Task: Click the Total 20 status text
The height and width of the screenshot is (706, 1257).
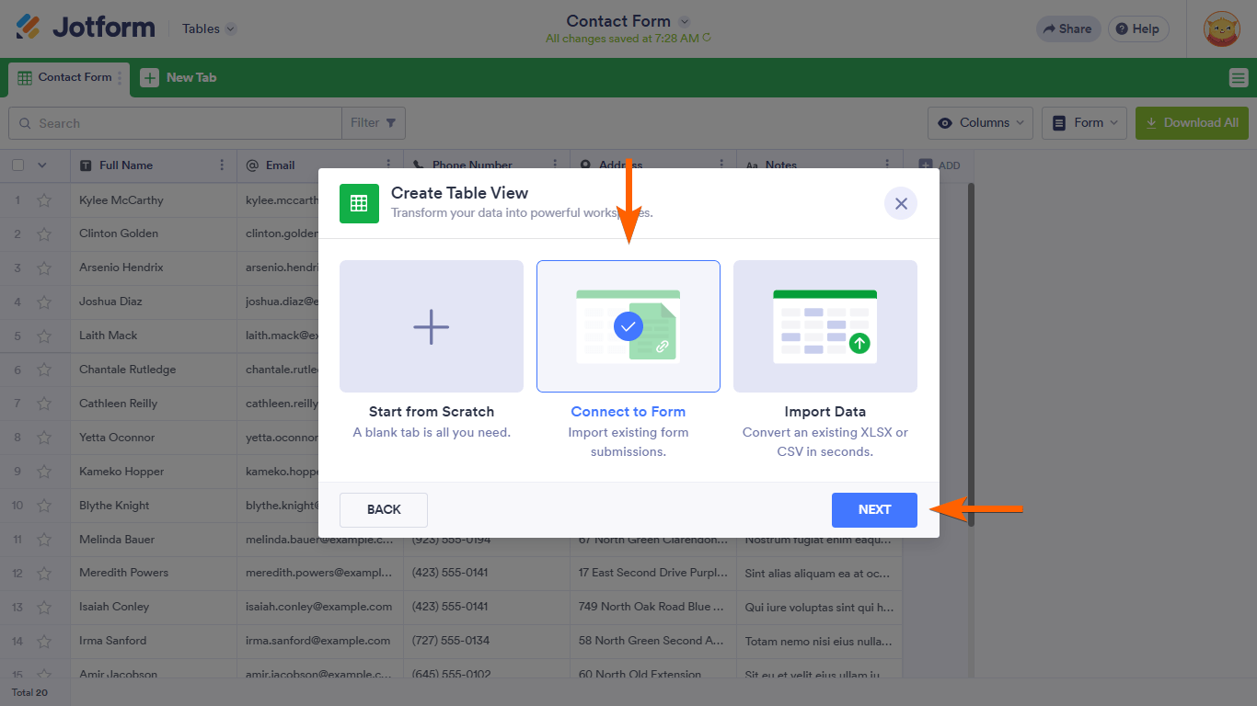Action: click(x=29, y=692)
